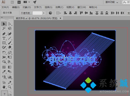Open the Adobe Stock (St) launcher
This screenshot has height=96, width=130.
click(19, 2)
